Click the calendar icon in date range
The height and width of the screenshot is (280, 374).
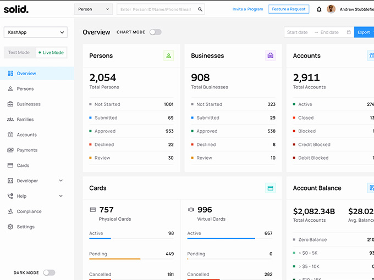tap(349, 32)
